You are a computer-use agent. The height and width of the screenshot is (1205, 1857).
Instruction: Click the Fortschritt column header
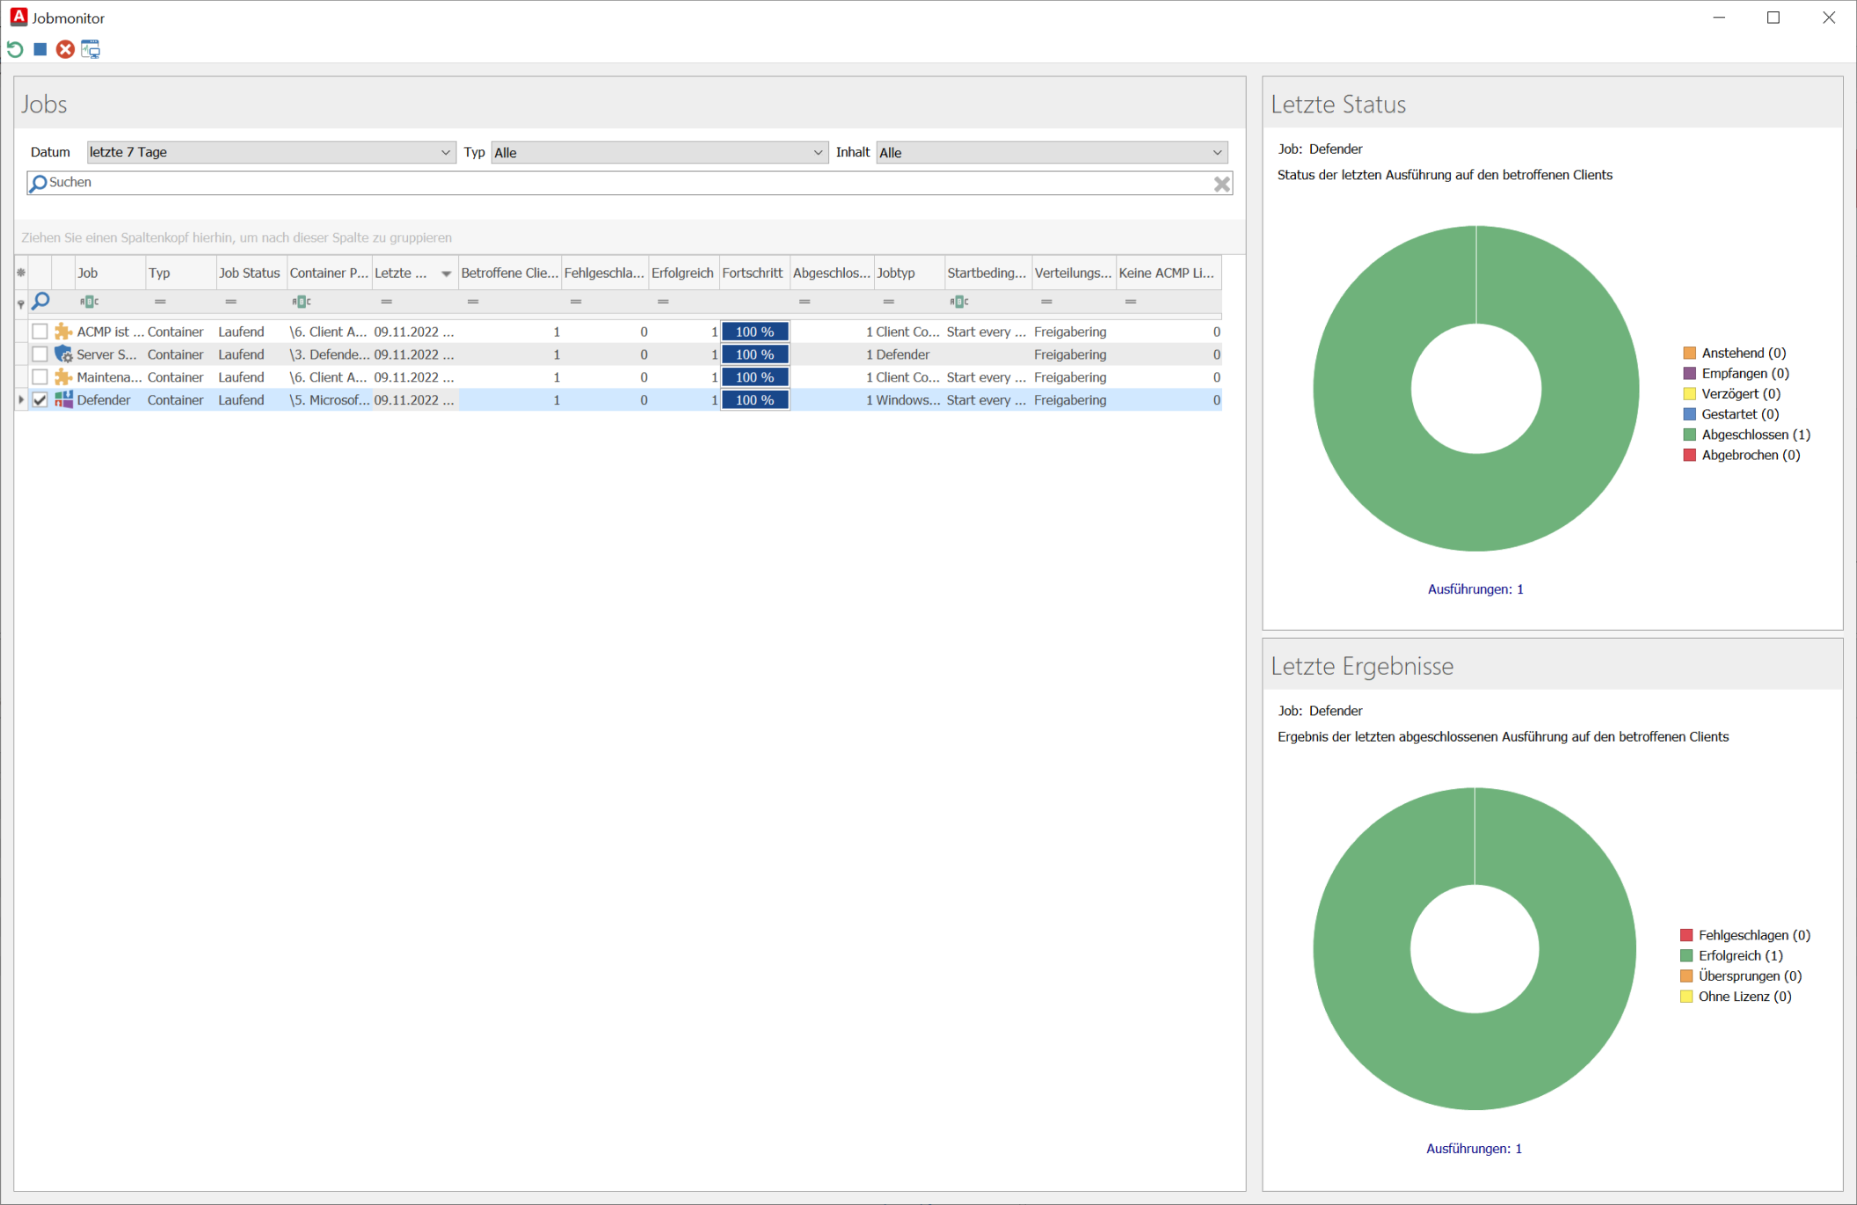(x=753, y=273)
